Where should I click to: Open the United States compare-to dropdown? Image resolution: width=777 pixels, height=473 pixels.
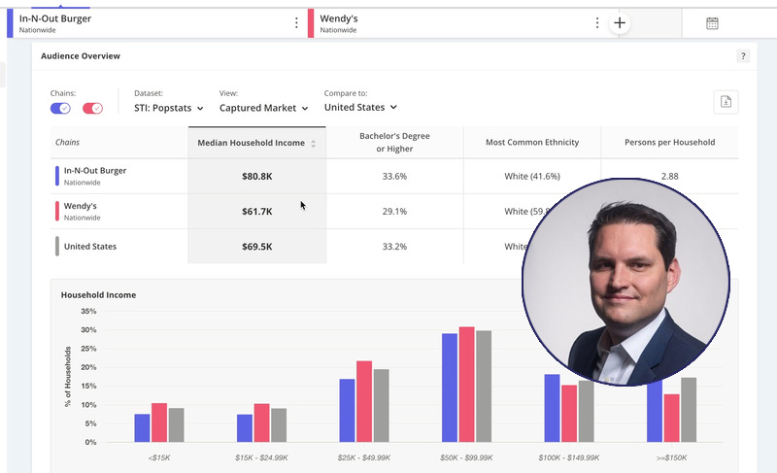click(x=360, y=107)
